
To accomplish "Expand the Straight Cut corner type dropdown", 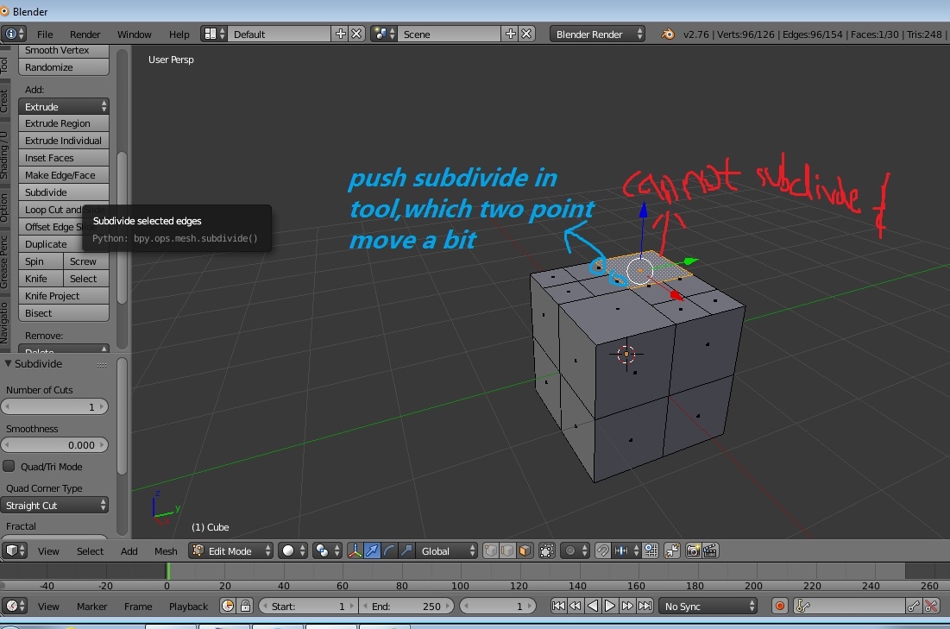I will pos(55,506).
